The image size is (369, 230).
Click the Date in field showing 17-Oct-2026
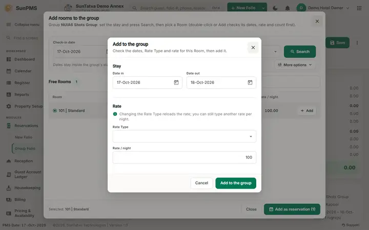(x=147, y=82)
